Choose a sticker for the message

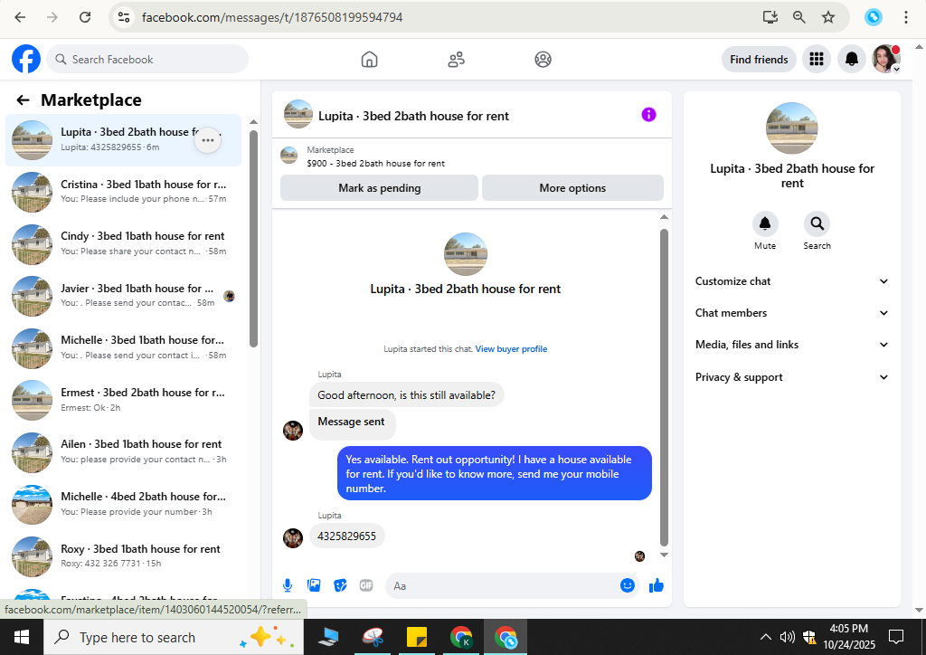tap(340, 585)
